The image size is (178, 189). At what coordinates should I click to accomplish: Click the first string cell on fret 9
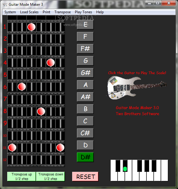tap(12, 123)
